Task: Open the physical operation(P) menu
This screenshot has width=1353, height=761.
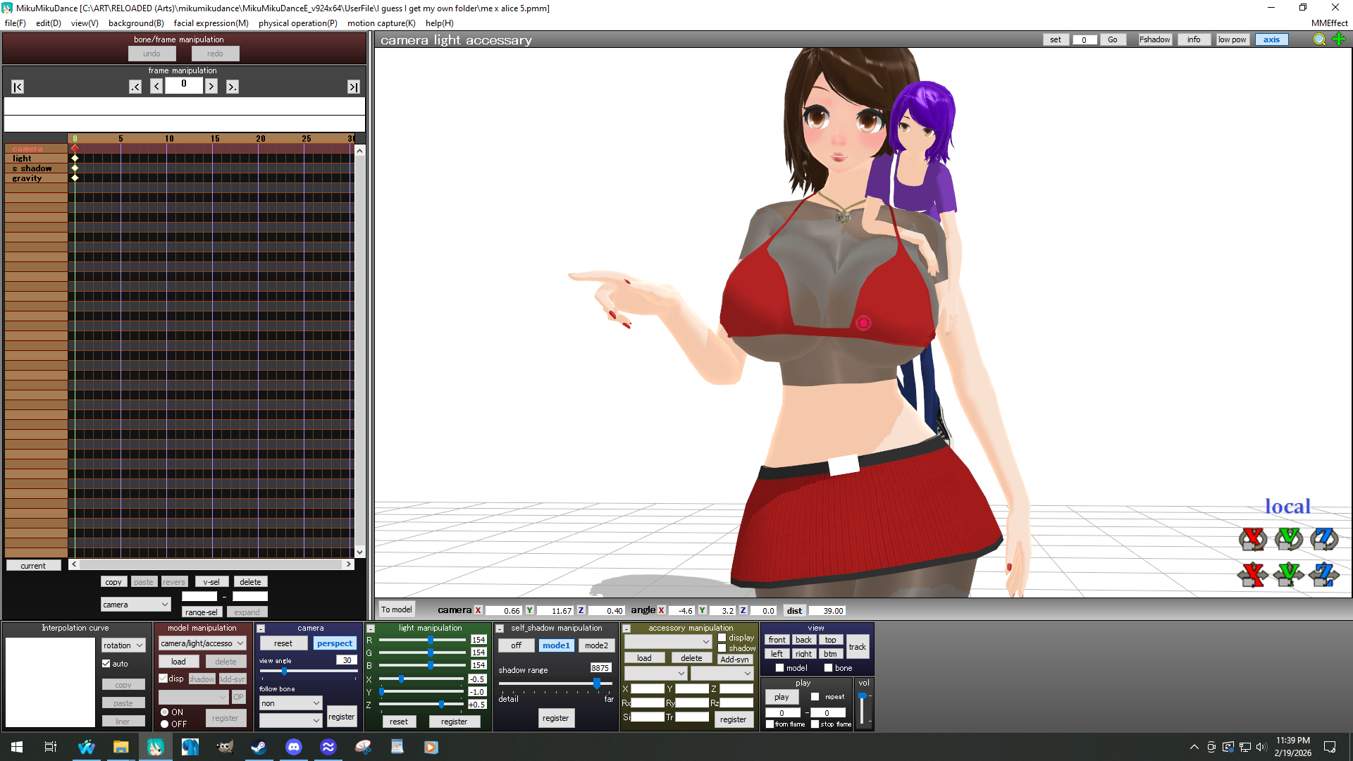Action: point(297,23)
